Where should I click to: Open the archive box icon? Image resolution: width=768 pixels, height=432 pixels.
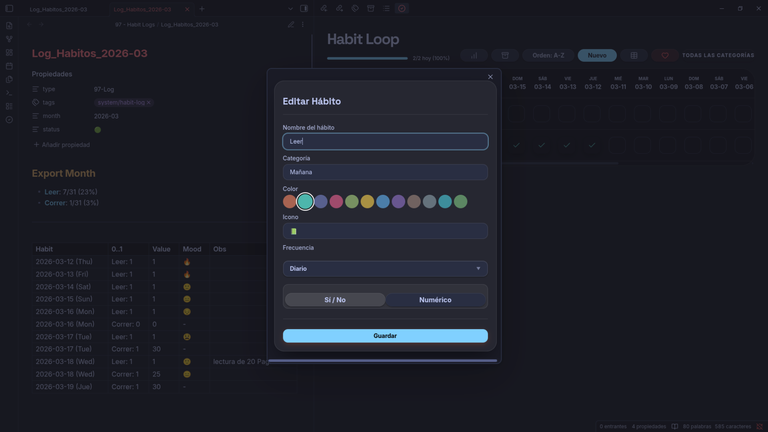click(x=505, y=56)
